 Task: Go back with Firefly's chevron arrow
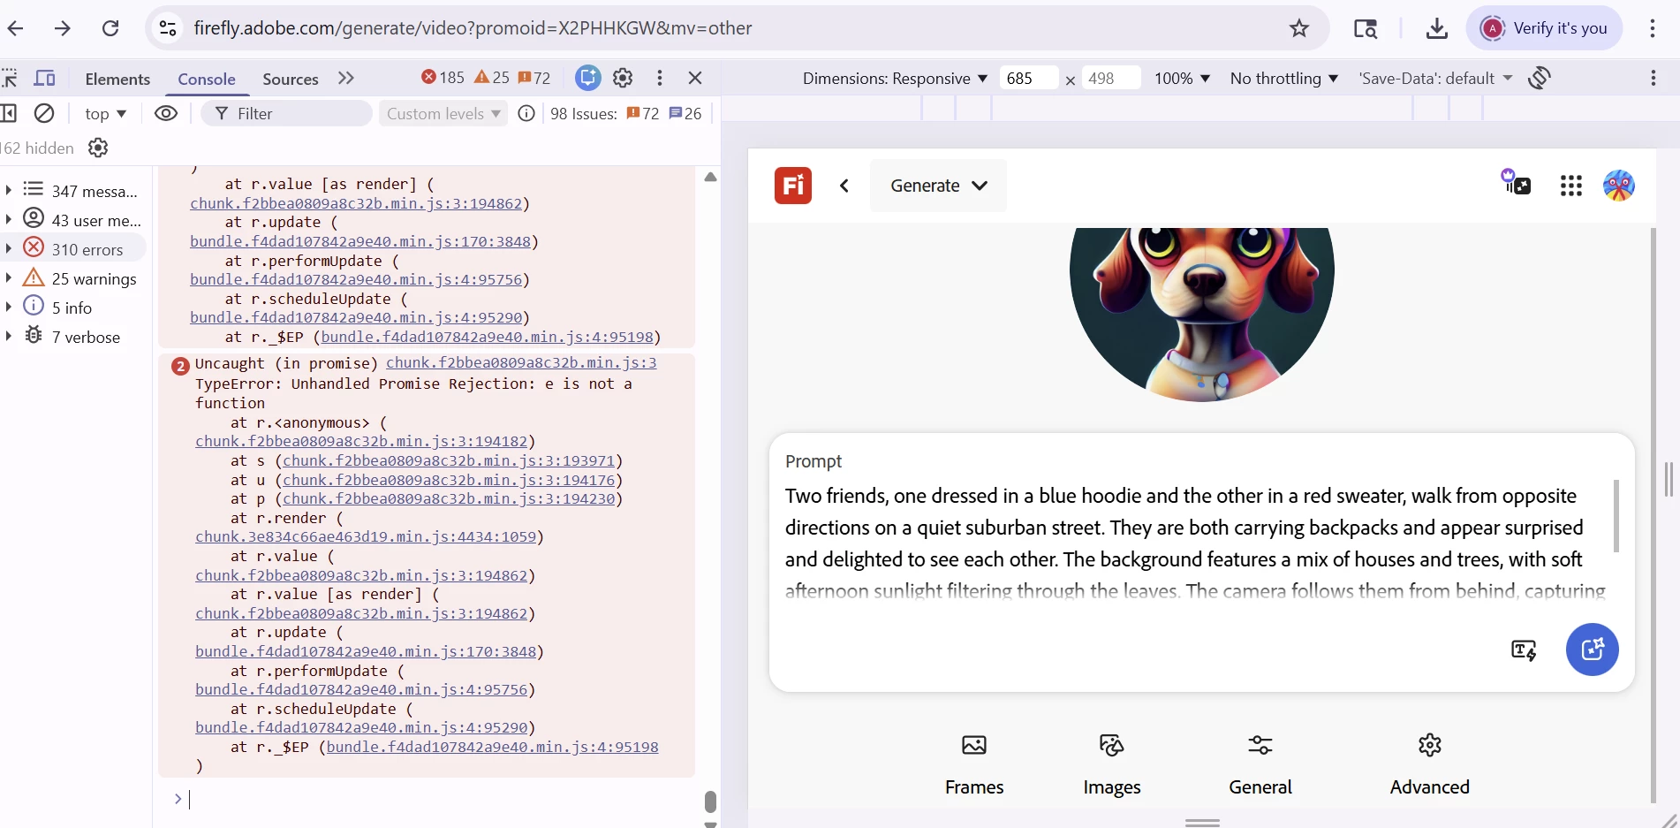tap(844, 186)
